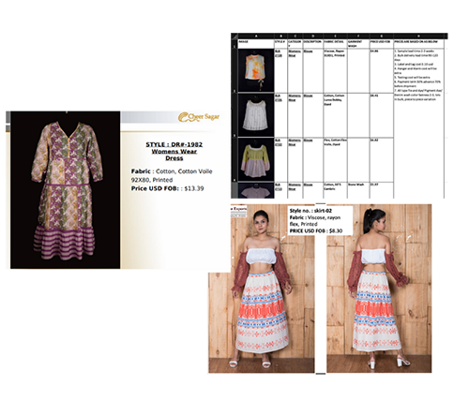Click the spreadsheet select-all corner triangle
The width and height of the screenshot is (469, 400).
[234, 37]
